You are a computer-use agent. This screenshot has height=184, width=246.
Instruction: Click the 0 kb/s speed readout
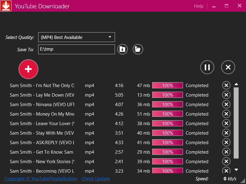tap(230, 179)
